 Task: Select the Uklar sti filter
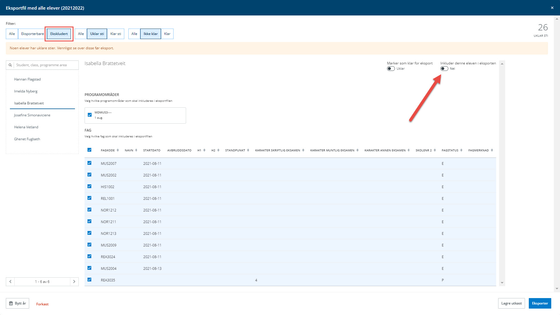[97, 34]
